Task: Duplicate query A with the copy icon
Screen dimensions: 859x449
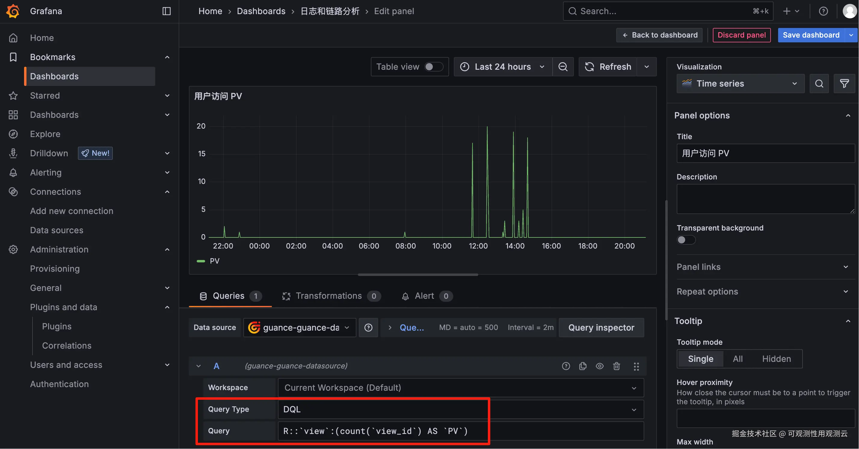Action: tap(583, 366)
